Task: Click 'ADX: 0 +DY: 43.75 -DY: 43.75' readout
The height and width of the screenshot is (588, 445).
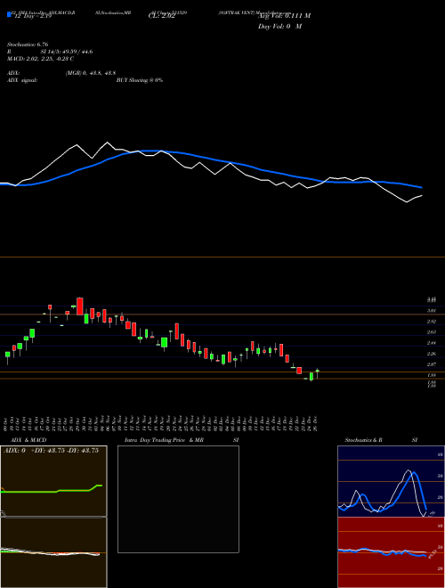Action: click(51, 451)
